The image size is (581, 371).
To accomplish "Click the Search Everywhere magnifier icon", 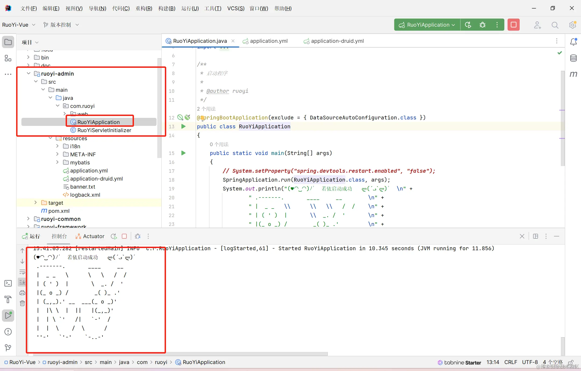I will (555, 25).
